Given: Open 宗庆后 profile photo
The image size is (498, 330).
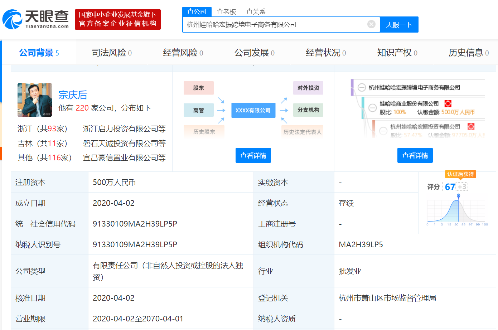Looking at the screenshot, I should pos(35,100).
